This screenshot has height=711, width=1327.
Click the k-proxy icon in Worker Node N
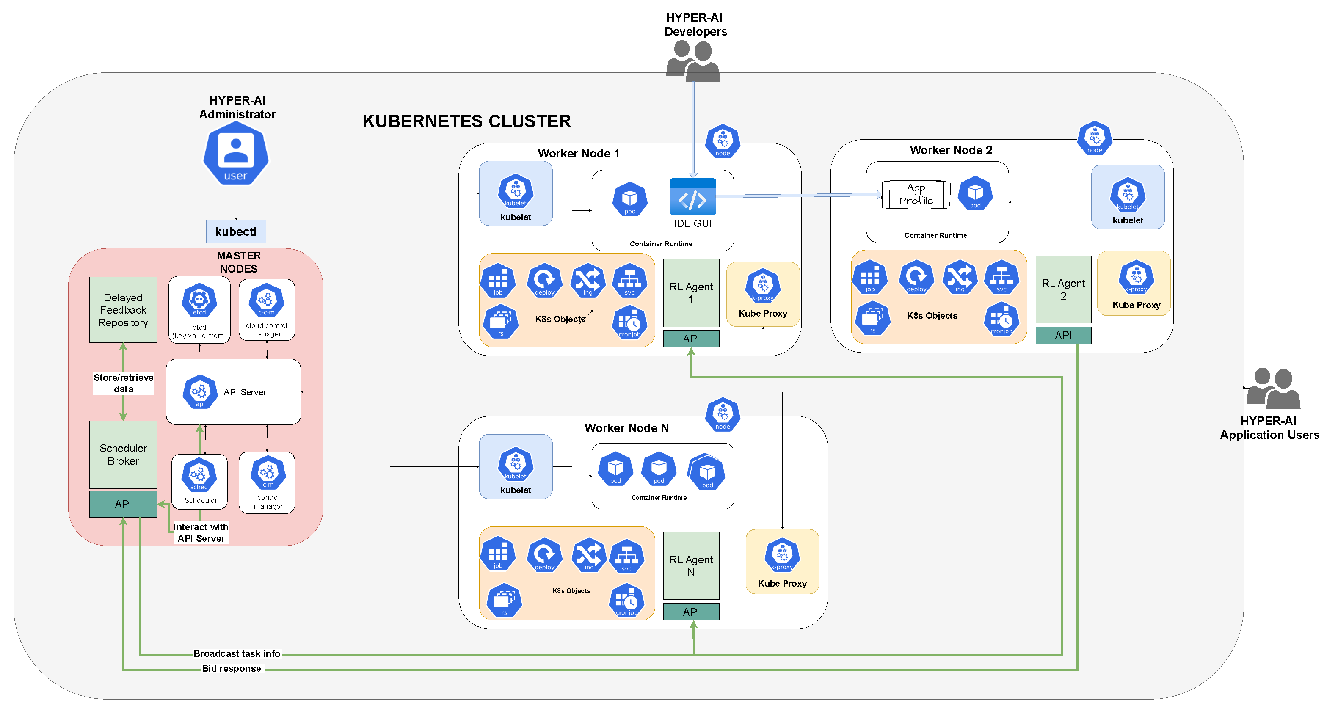782,555
